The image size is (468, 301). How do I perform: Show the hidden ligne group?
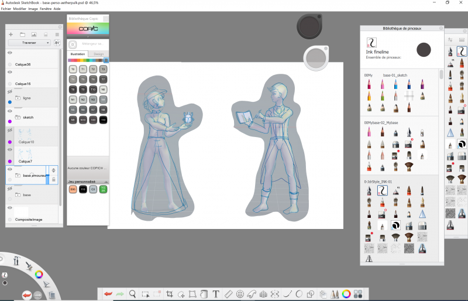tap(10, 91)
